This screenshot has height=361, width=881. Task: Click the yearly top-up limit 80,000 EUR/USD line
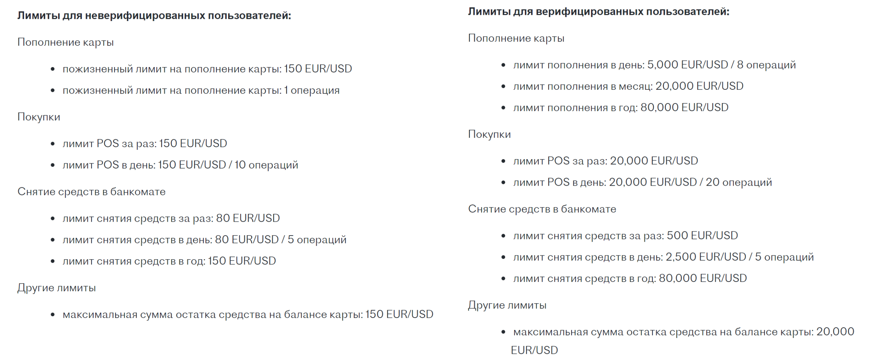[621, 108]
